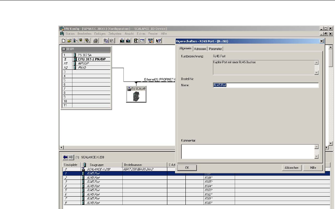Click the Download to module icon
Viewport: 335px width, 209px height.
[122, 41]
